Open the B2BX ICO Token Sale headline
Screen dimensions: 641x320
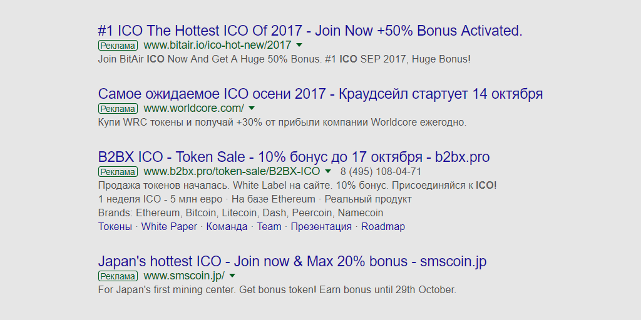pyautogui.click(x=294, y=157)
